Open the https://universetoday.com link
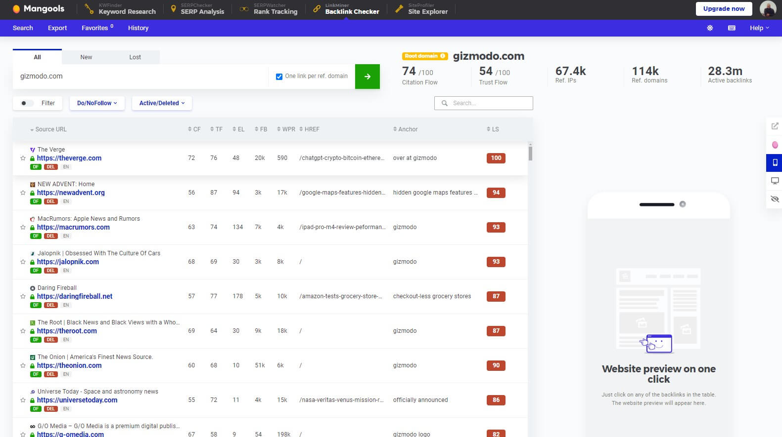Viewport: 782px width, 437px height. pos(77,400)
